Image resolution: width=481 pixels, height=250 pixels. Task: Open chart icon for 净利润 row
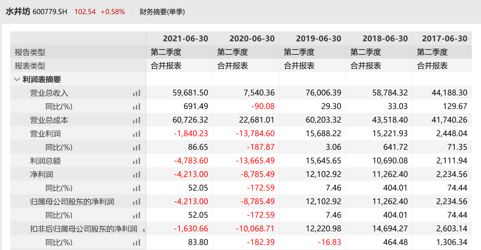(137, 175)
